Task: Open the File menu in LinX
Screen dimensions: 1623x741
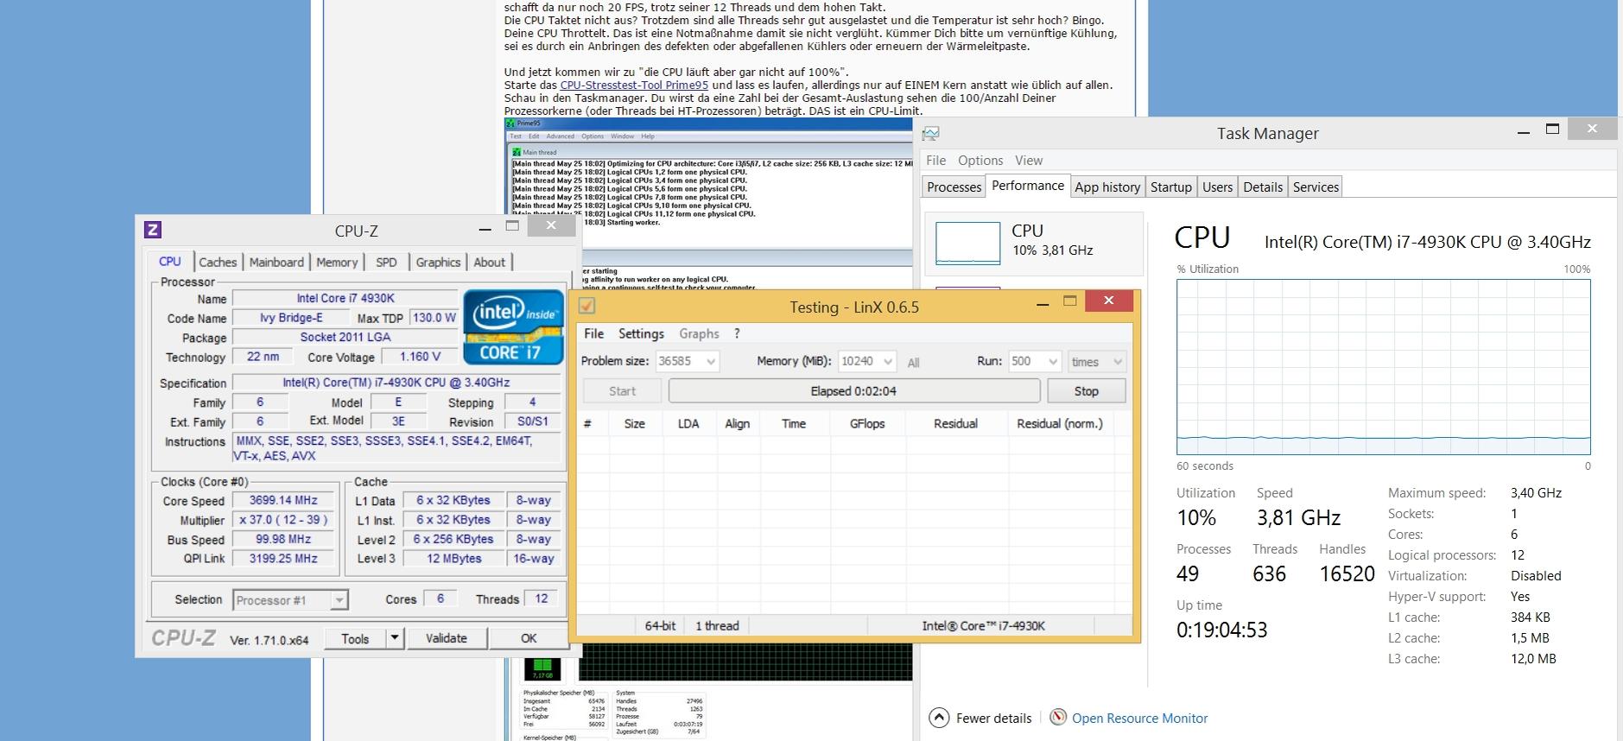Action: pos(593,333)
